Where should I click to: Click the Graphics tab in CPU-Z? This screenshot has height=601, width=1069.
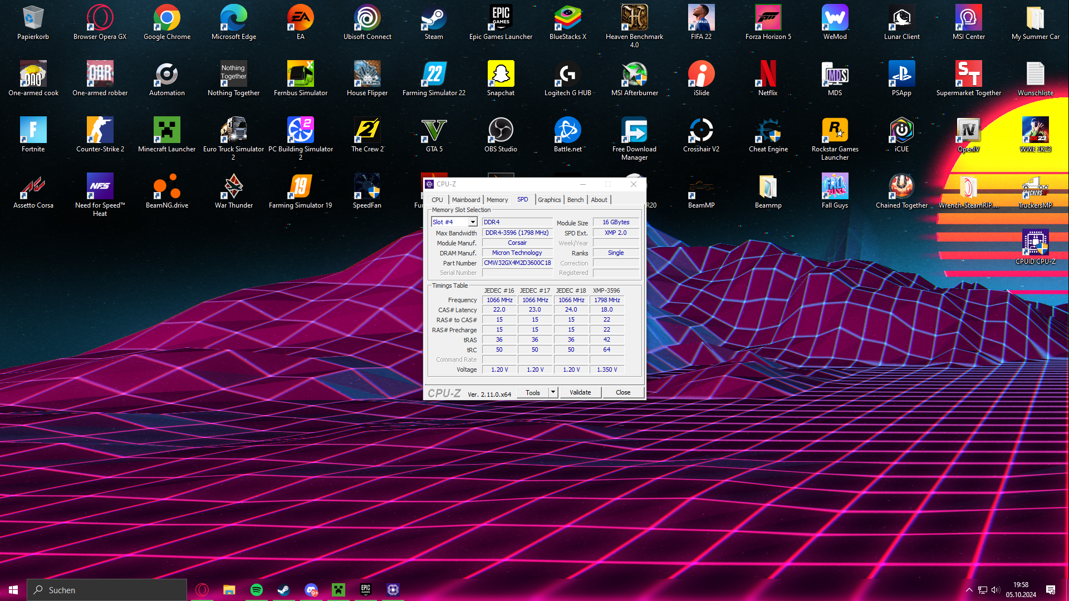tap(548, 200)
